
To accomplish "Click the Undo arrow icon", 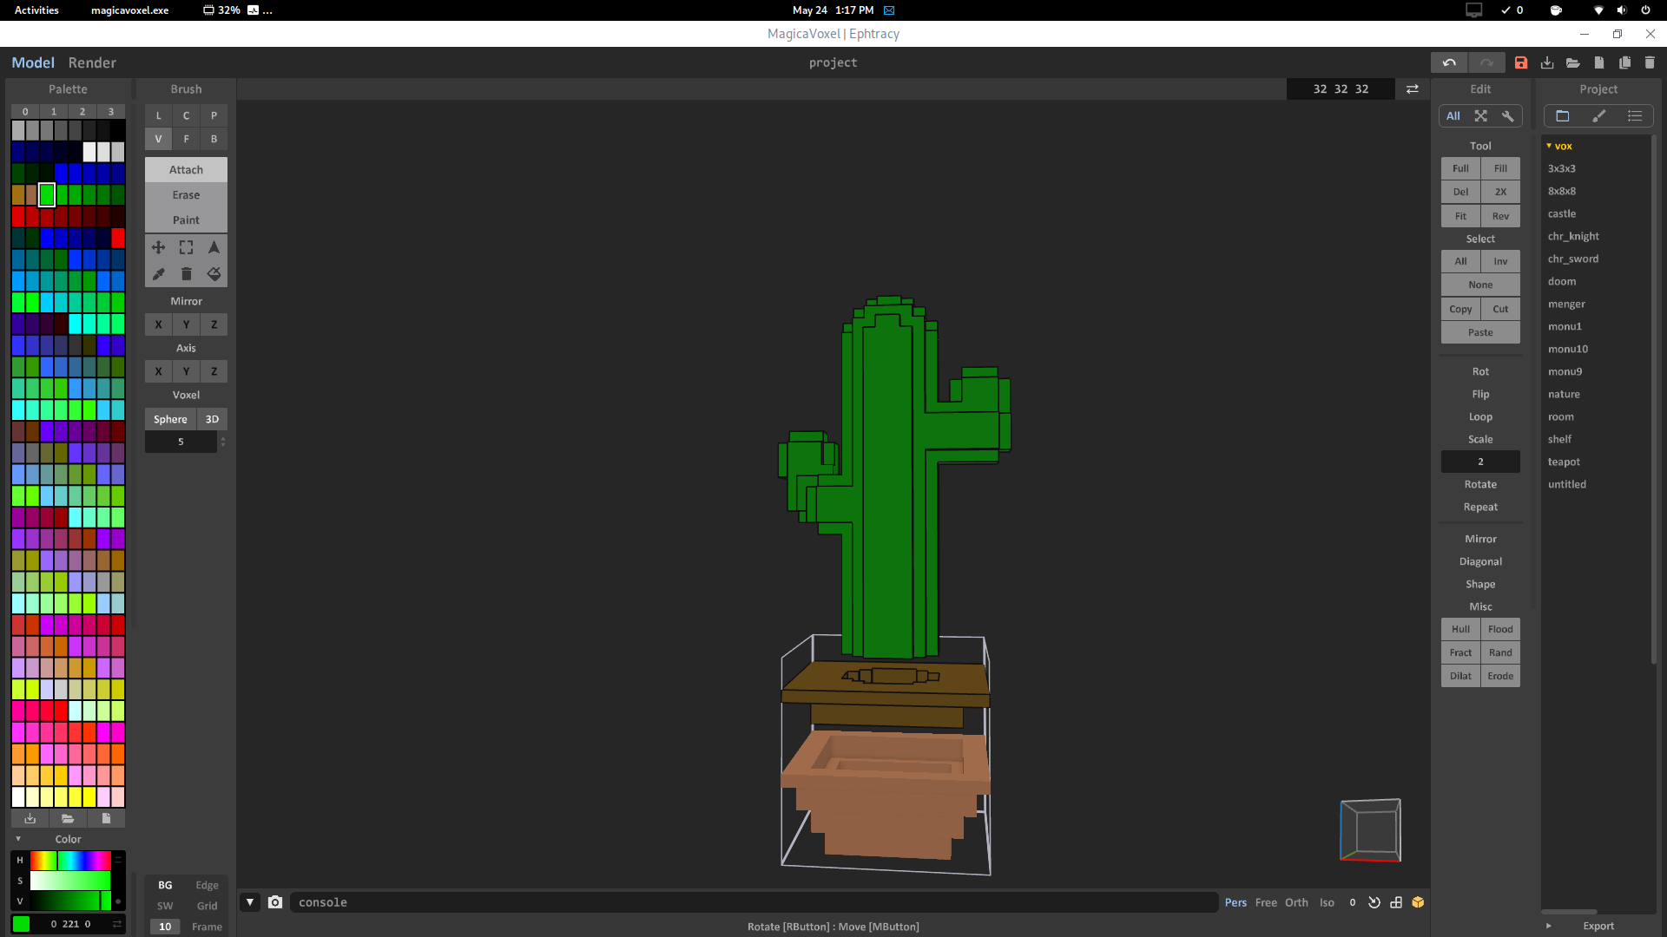I will [x=1449, y=62].
